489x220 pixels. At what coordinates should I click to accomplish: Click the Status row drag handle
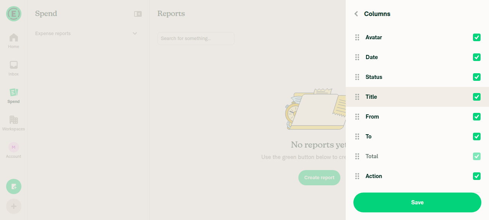pos(357,77)
